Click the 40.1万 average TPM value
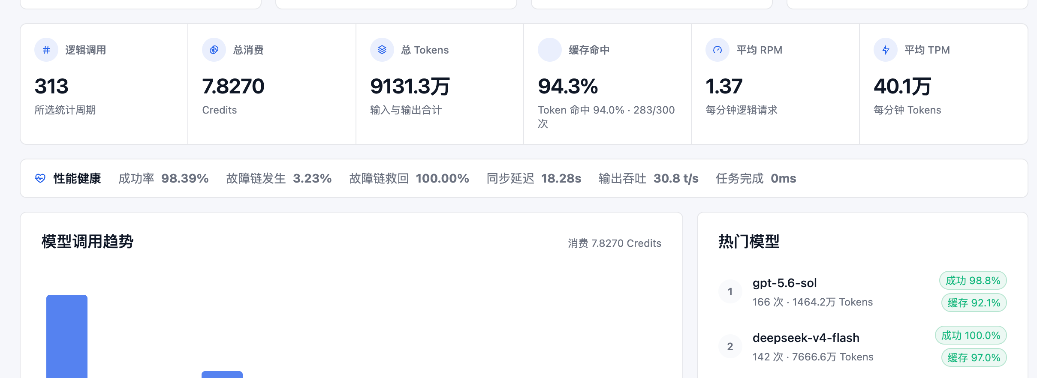This screenshot has width=1037, height=378. pyautogui.click(x=902, y=86)
